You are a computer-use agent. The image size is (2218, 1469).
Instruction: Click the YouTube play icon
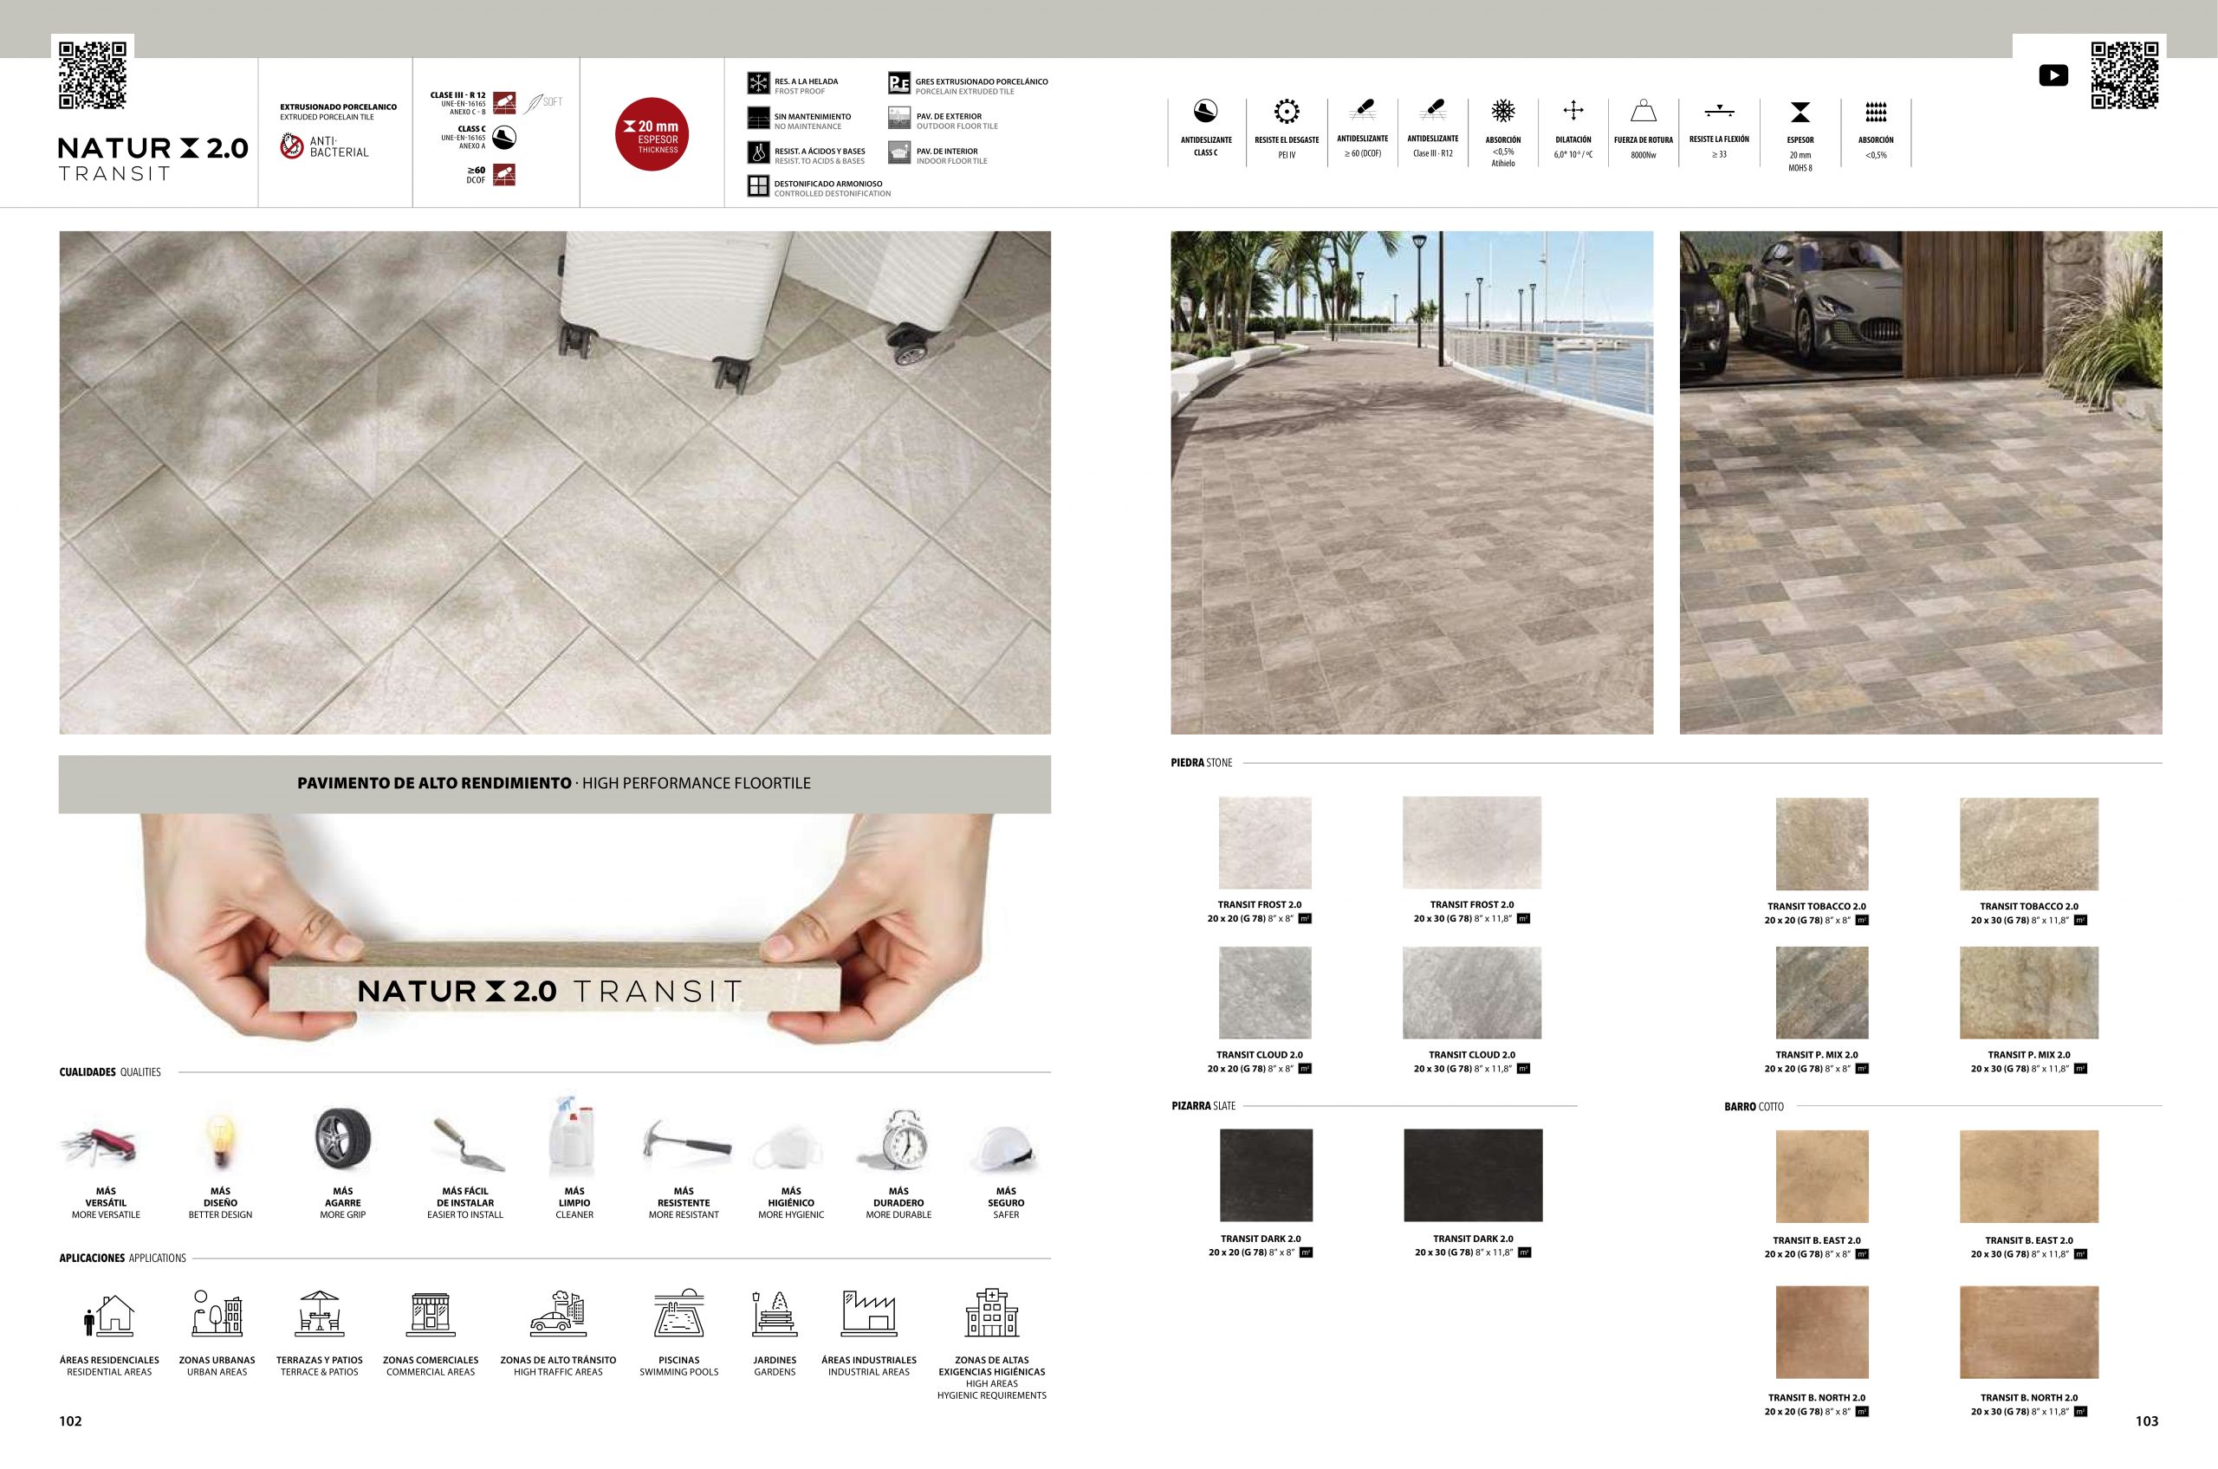2053,76
